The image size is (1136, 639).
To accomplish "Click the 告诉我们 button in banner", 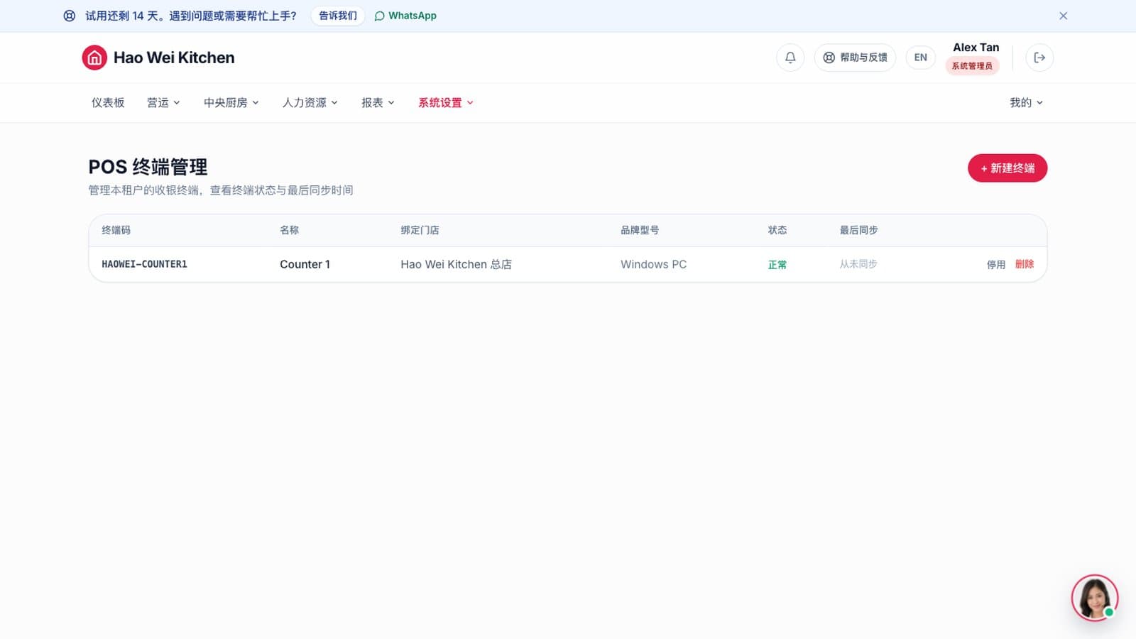I will tap(338, 16).
